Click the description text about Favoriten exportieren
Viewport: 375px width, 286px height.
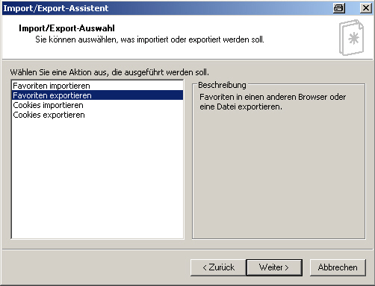273,101
